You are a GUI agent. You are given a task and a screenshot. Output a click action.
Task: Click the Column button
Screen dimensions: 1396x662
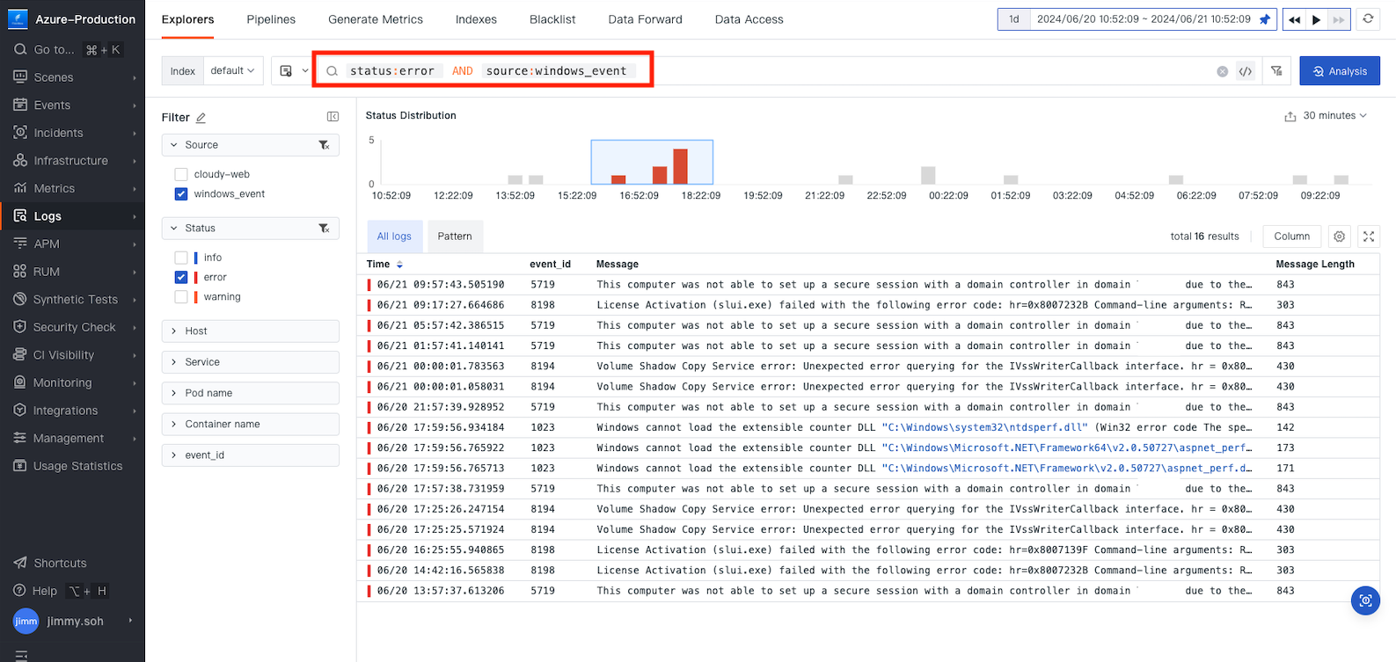click(1291, 236)
